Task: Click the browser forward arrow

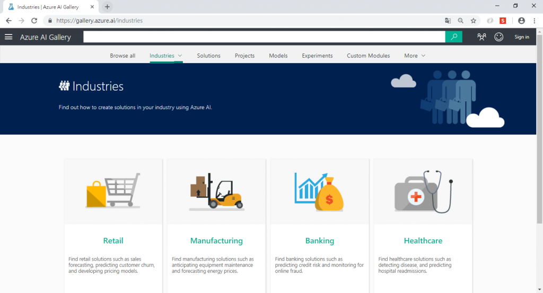Action: [x=21, y=21]
